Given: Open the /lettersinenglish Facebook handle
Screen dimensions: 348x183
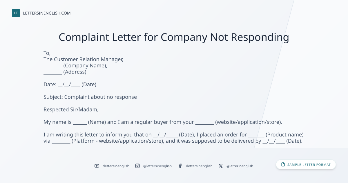Looking at the screenshot, I should [199, 166].
